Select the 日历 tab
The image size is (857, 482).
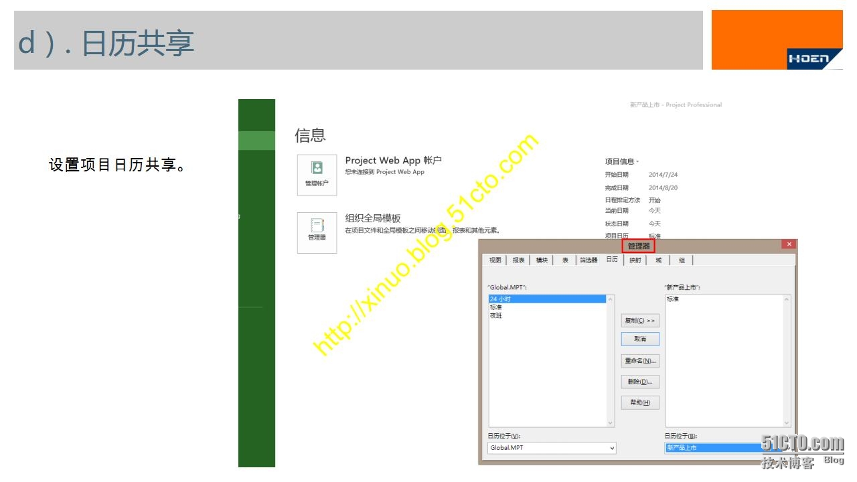pos(612,259)
